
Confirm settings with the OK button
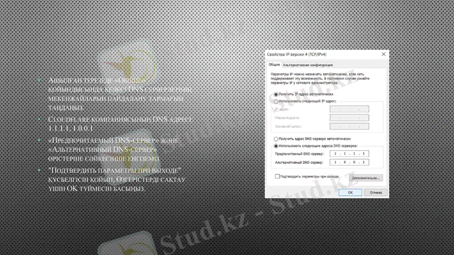click(350, 192)
